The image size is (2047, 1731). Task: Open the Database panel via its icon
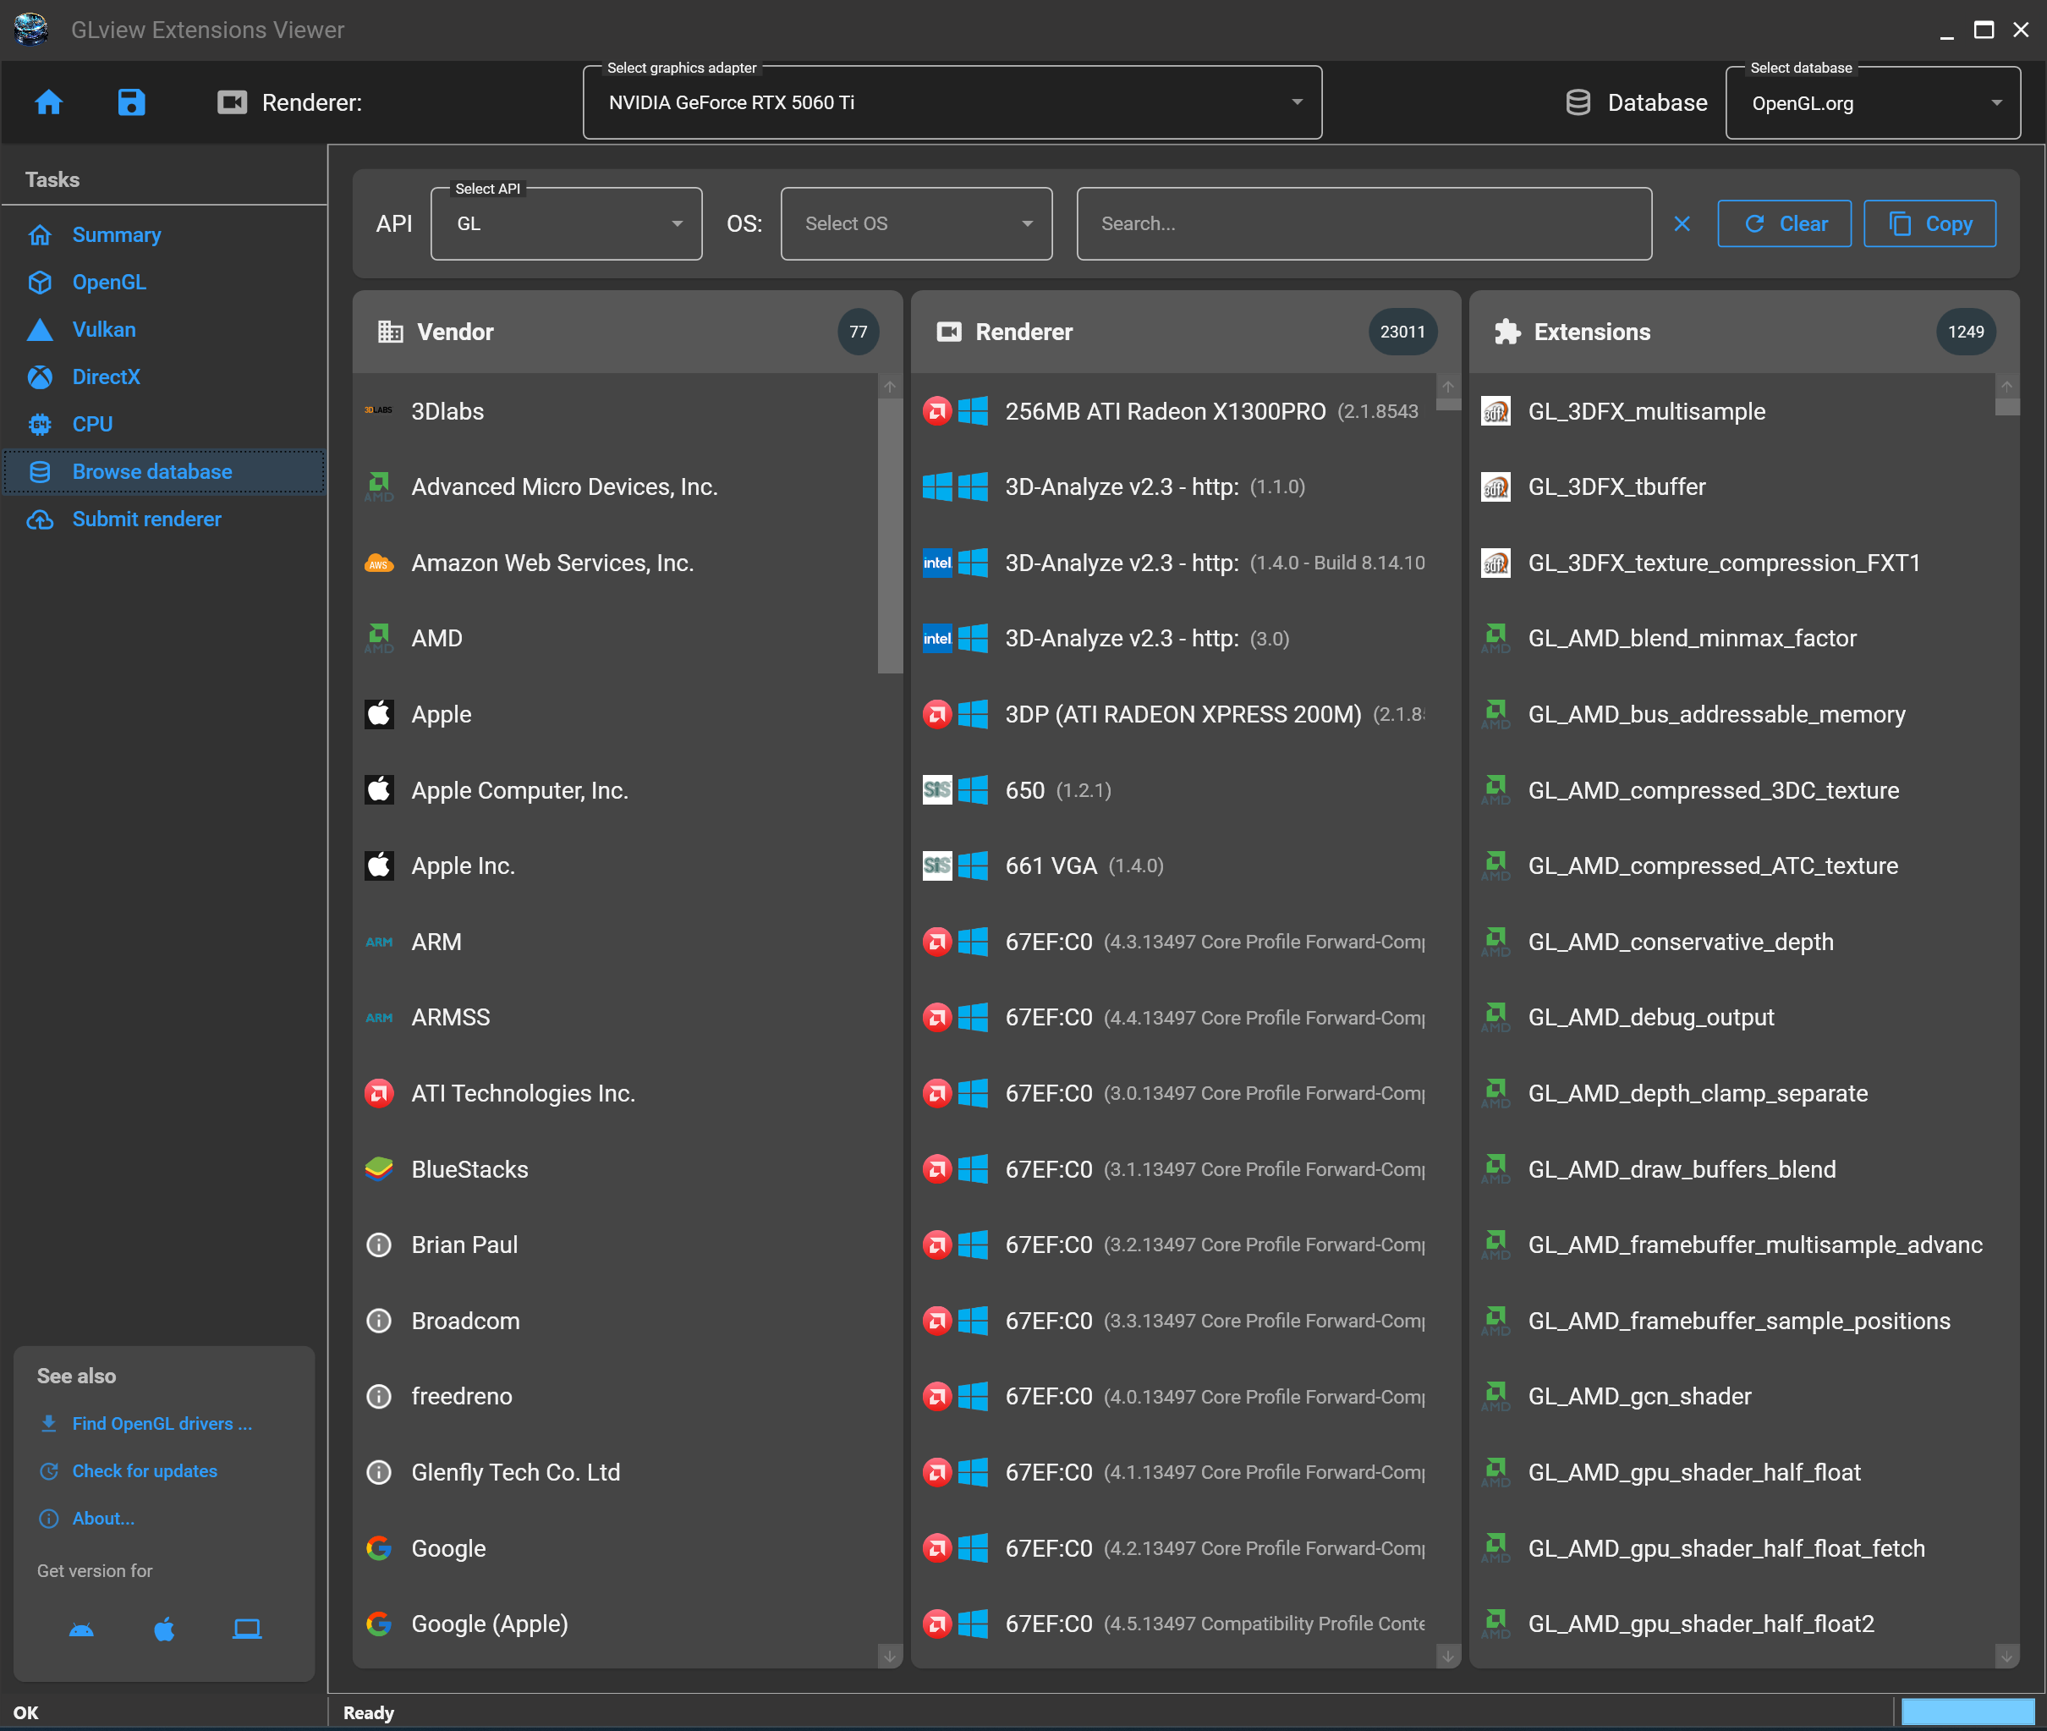pyautogui.click(x=1578, y=102)
